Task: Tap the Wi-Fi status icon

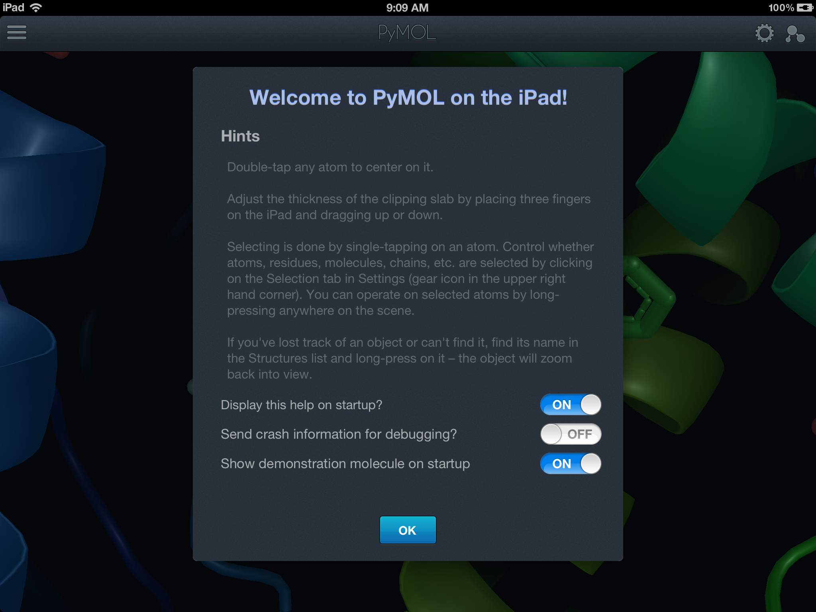Action: 36,8
